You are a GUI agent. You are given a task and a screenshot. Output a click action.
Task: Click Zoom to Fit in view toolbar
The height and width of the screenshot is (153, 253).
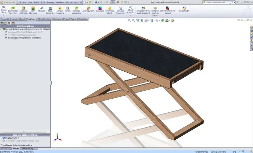(x=130, y=21)
